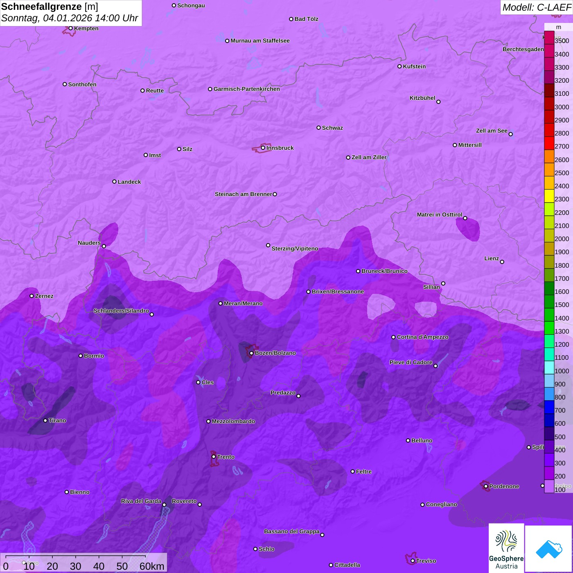
Task: Select the Schongau marker dot
Action: pyautogui.click(x=174, y=5)
